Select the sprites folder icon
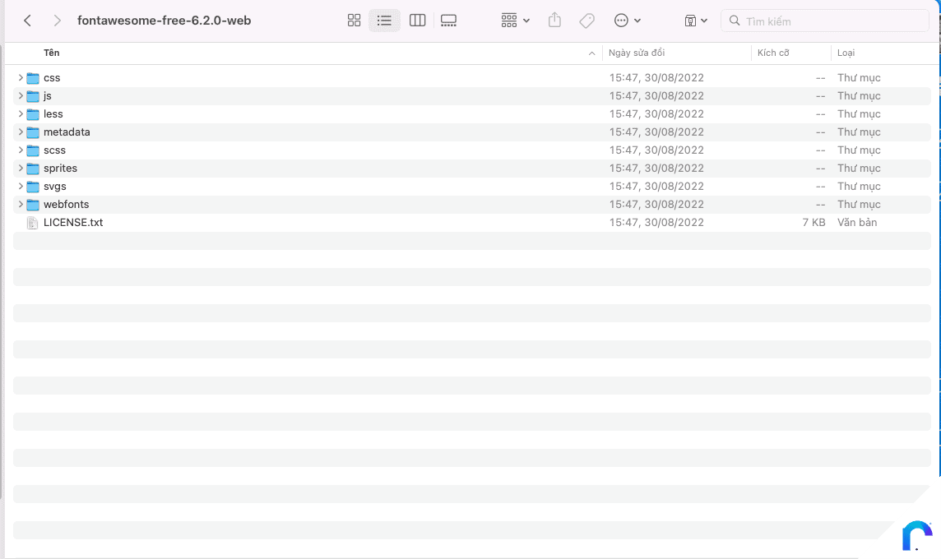The width and height of the screenshot is (941, 559). (33, 169)
